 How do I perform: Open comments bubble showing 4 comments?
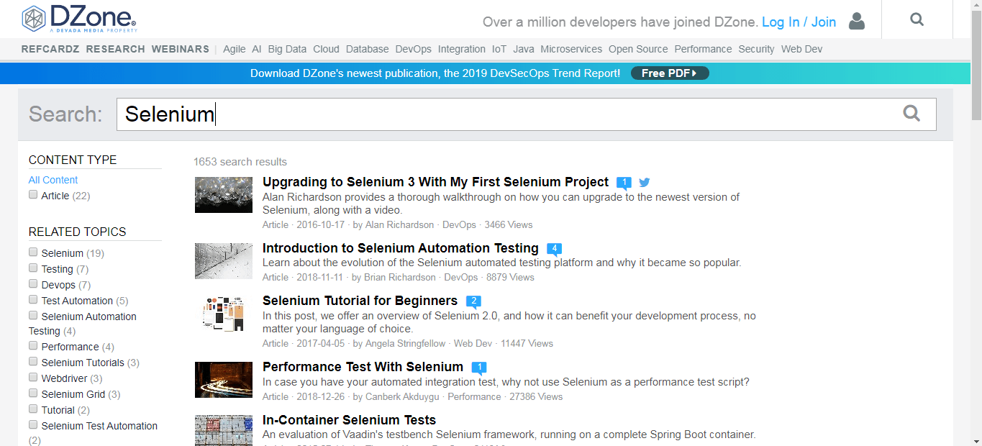tap(554, 249)
